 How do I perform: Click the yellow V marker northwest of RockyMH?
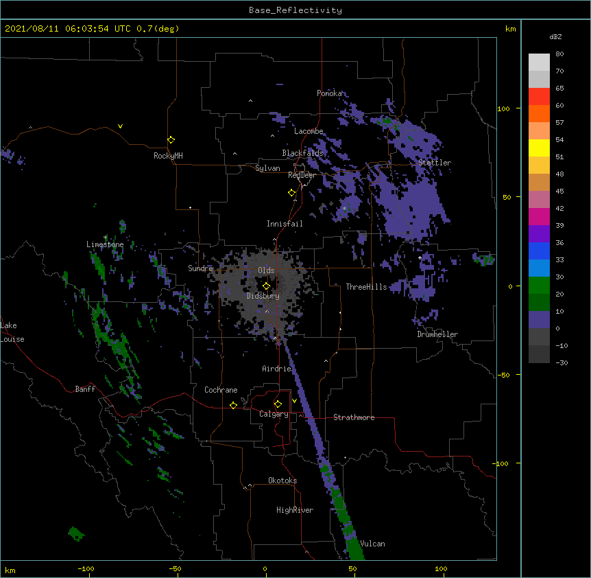[120, 126]
